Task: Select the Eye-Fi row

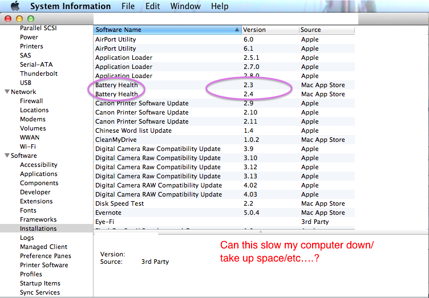Action: pyautogui.click(x=224, y=222)
